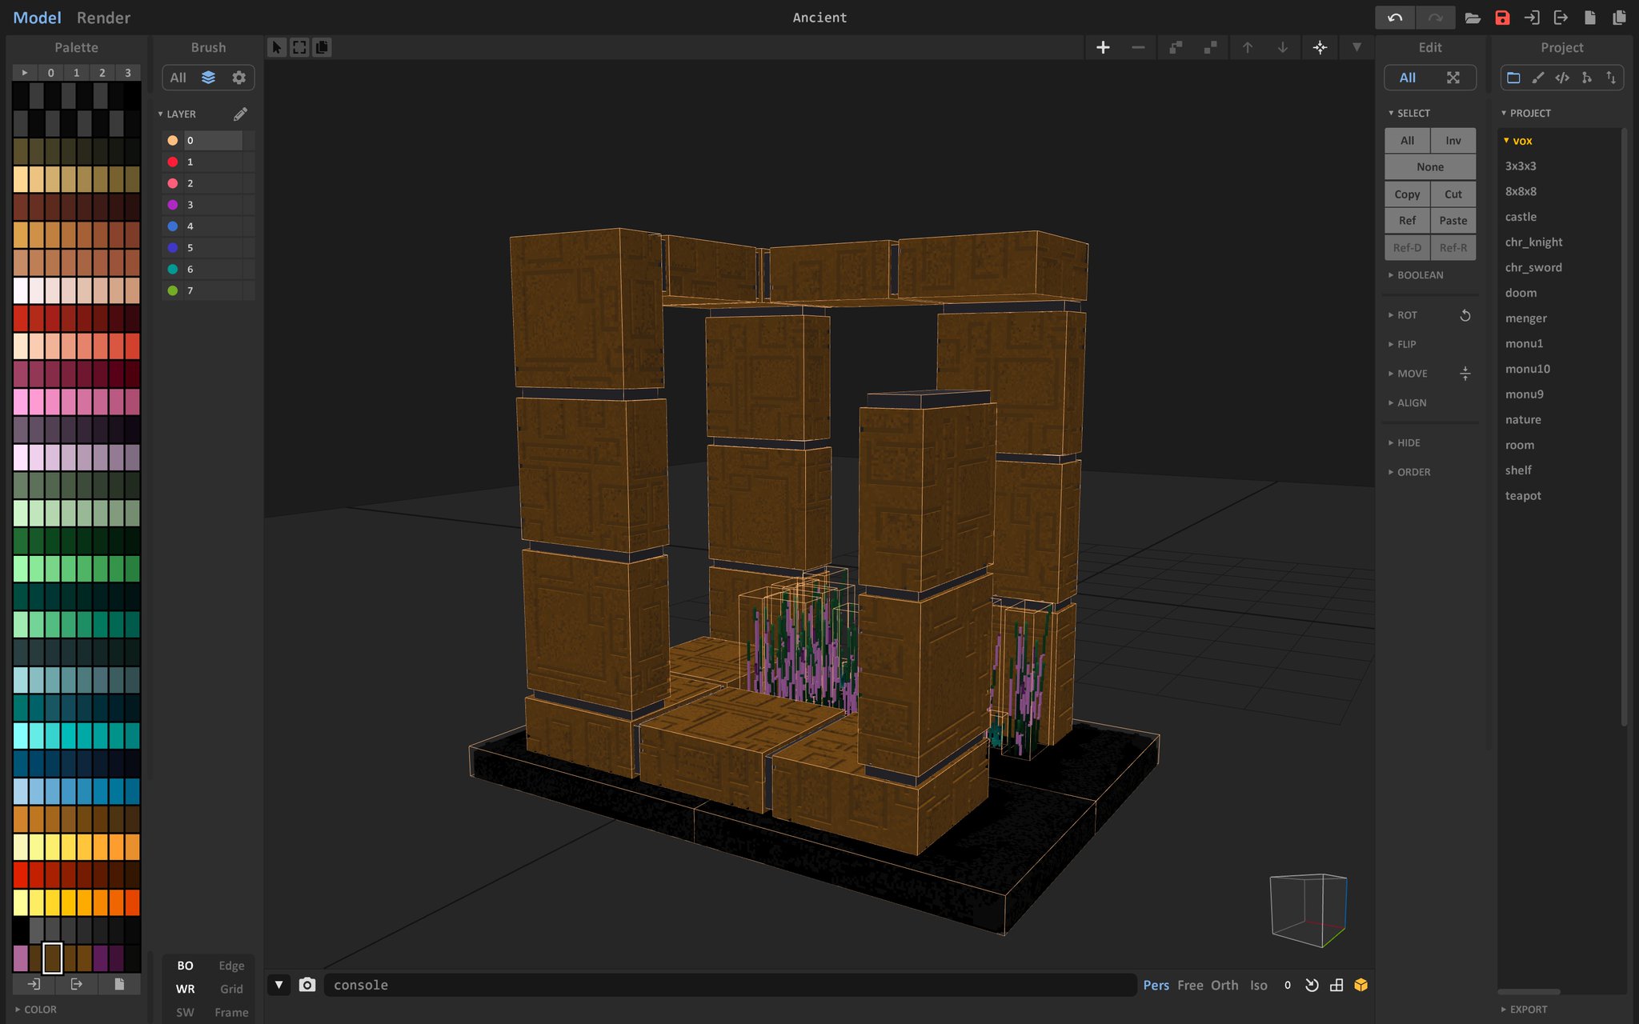
Task: Switch projection to Orth view
Action: coord(1224,985)
